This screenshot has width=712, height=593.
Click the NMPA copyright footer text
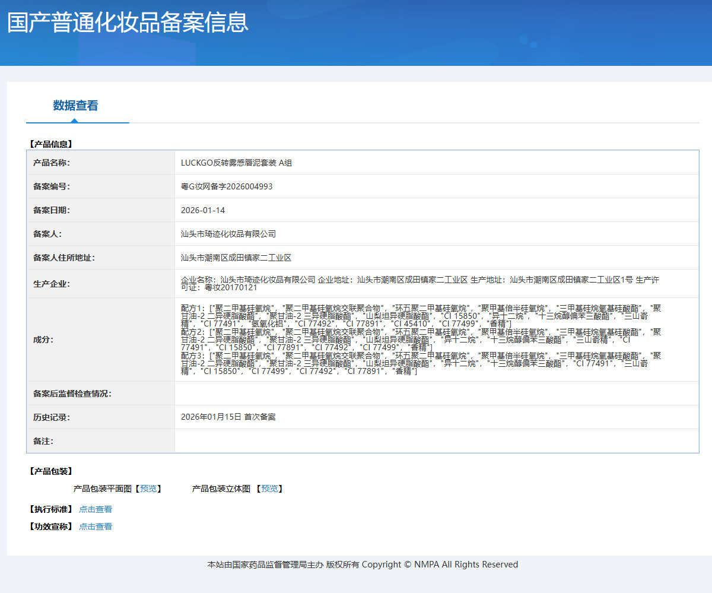(x=363, y=565)
